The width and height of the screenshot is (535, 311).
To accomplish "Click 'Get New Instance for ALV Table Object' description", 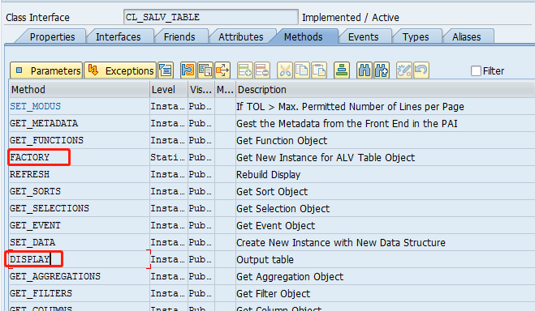I will pyautogui.click(x=326, y=158).
